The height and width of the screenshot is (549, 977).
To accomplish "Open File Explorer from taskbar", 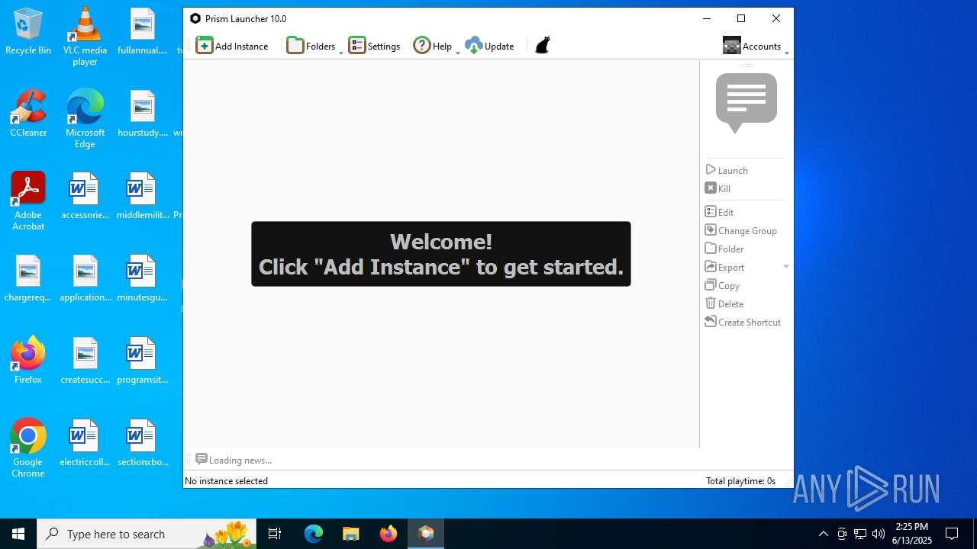I will tap(350, 534).
